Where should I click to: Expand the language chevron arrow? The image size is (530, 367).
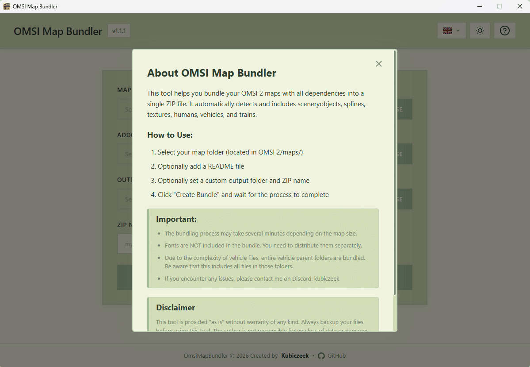[458, 31]
